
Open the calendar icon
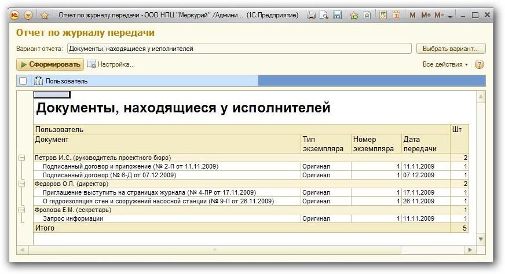pyautogui.click(x=397, y=15)
